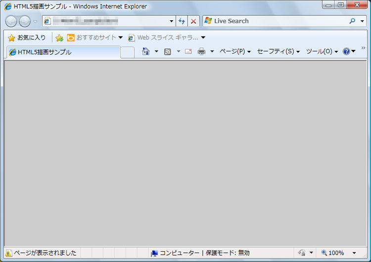
Task: Click the コンピューター | 保護モード: 無効 zone text
Action: pyautogui.click(x=205, y=253)
